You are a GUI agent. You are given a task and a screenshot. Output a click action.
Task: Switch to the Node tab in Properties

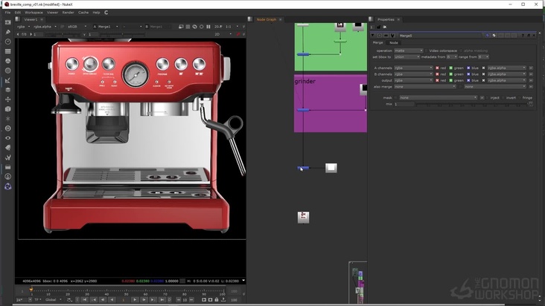pyautogui.click(x=394, y=42)
